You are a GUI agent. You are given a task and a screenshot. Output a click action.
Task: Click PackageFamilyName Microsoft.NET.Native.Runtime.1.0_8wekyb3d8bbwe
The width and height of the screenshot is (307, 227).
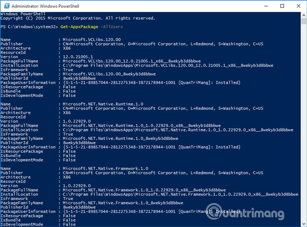click(120, 139)
